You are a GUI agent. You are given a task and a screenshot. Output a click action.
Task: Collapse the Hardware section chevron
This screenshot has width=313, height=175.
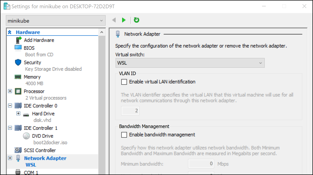[10, 32]
